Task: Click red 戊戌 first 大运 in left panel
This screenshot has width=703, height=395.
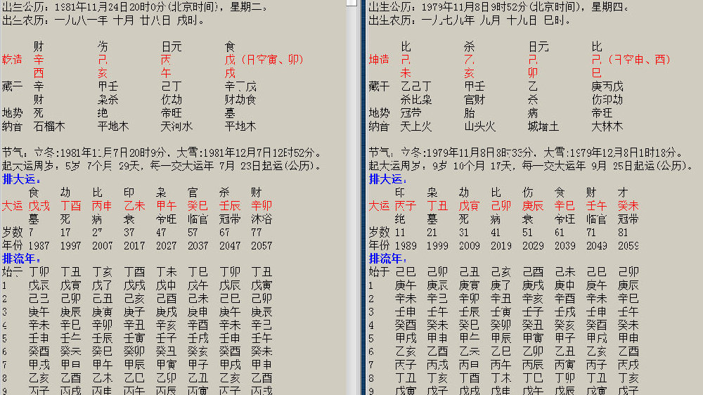Action: click(39, 206)
